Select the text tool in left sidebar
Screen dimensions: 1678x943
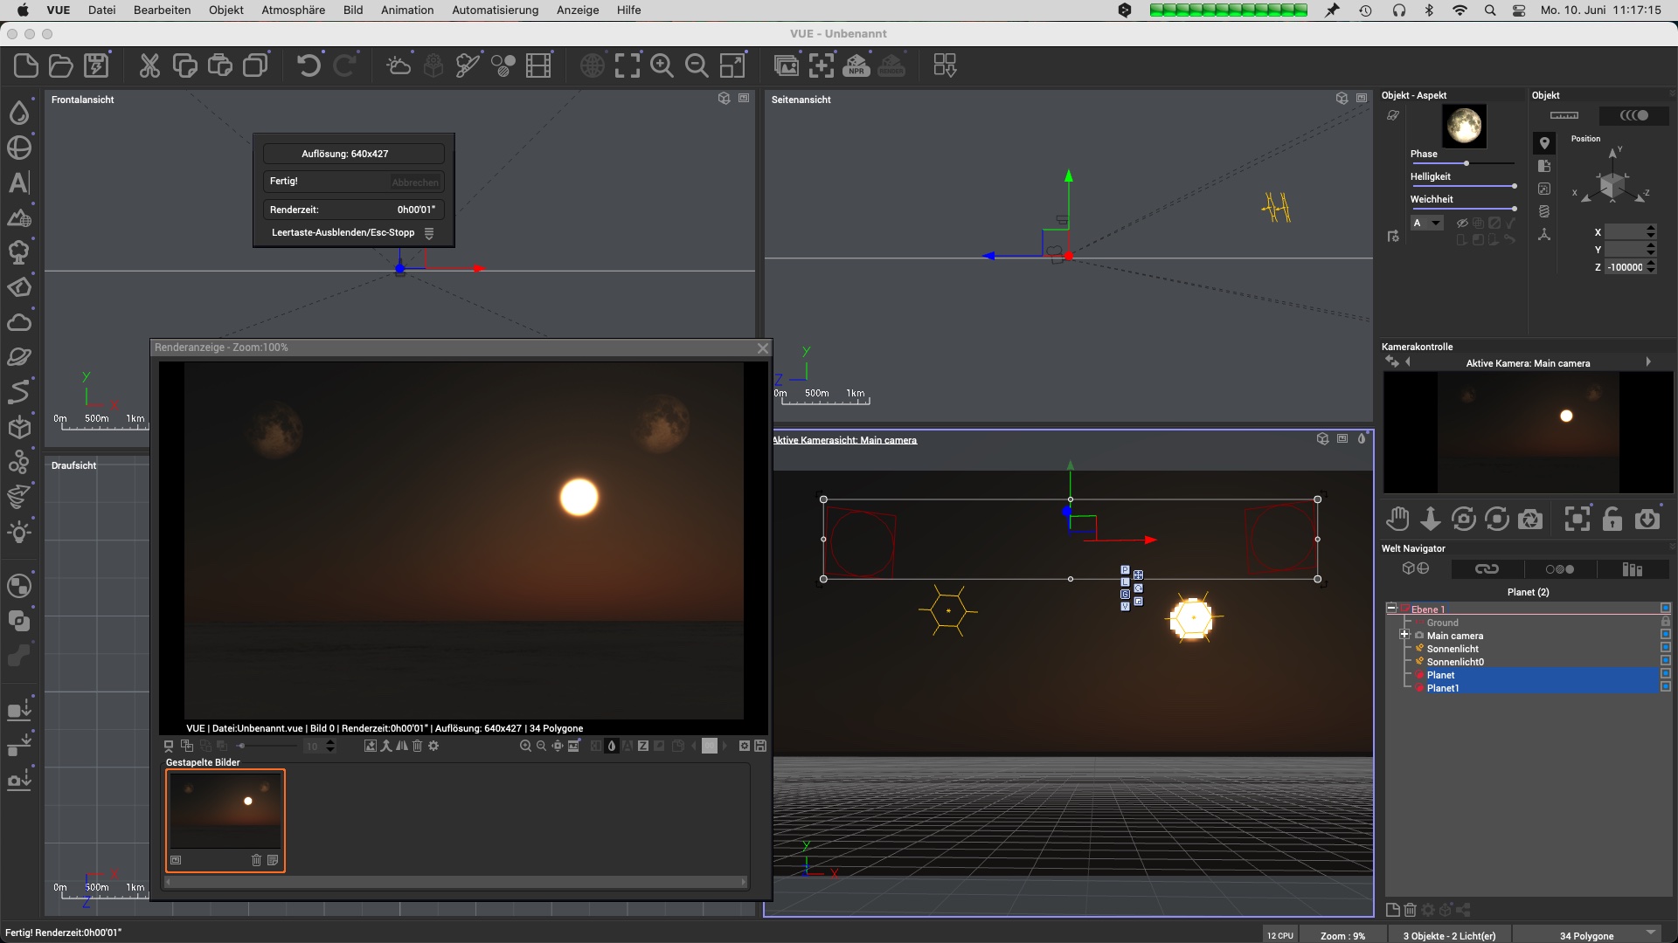18,182
